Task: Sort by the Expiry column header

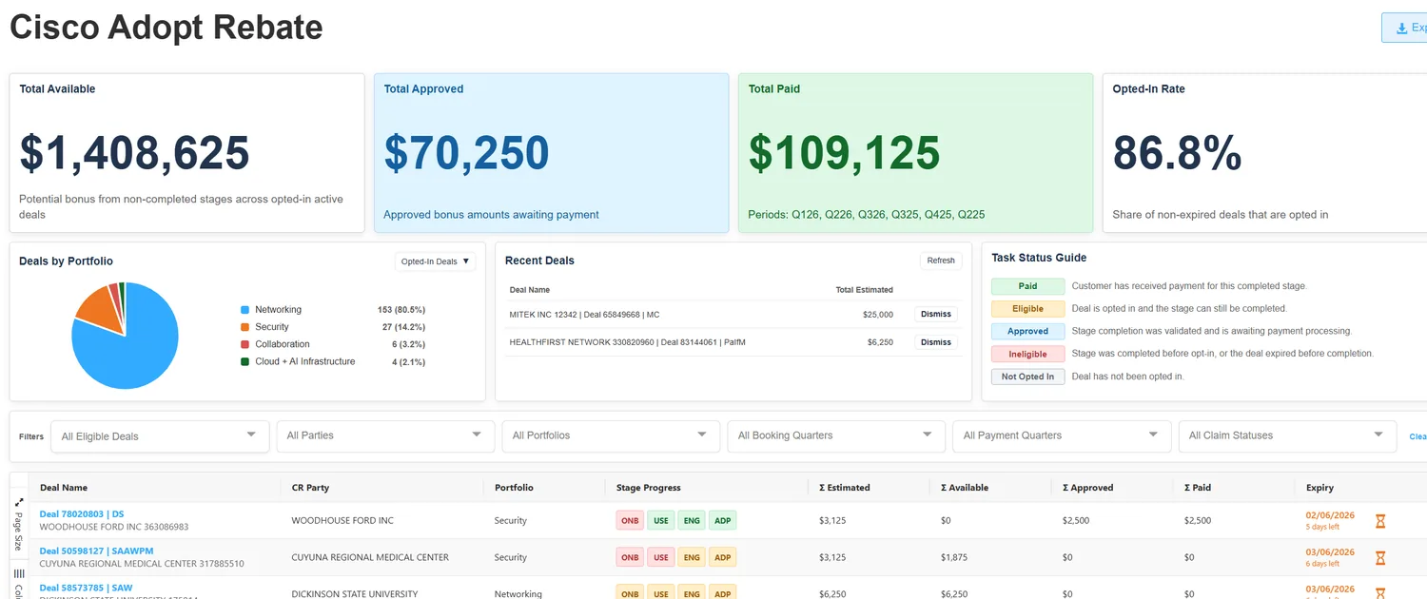Action: 1319,488
